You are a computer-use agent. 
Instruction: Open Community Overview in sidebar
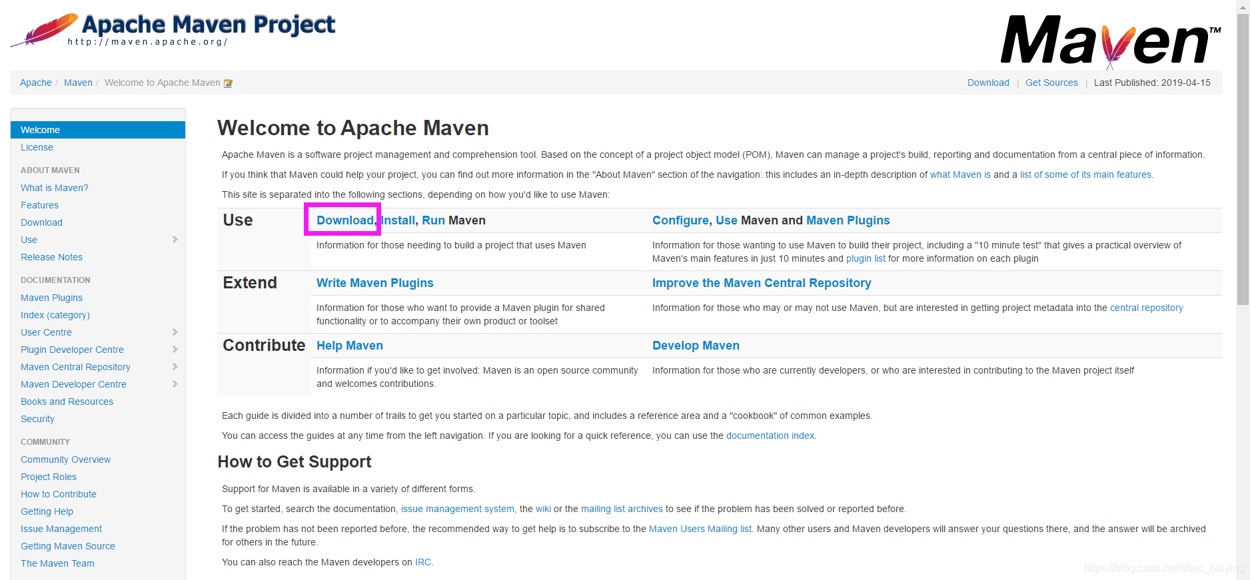tap(65, 459)
